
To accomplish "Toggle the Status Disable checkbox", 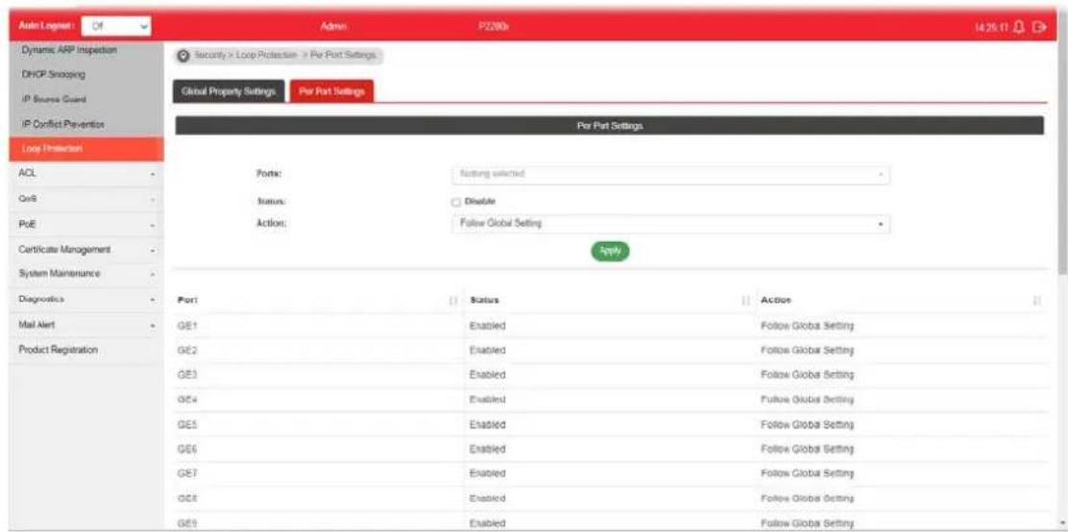I will [x=456, y=203].
